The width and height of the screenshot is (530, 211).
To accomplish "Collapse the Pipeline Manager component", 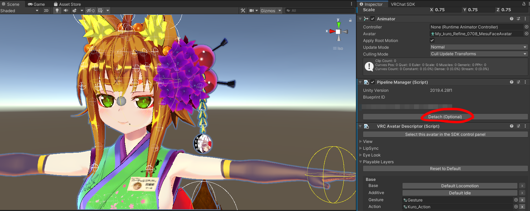I will 360,82.
